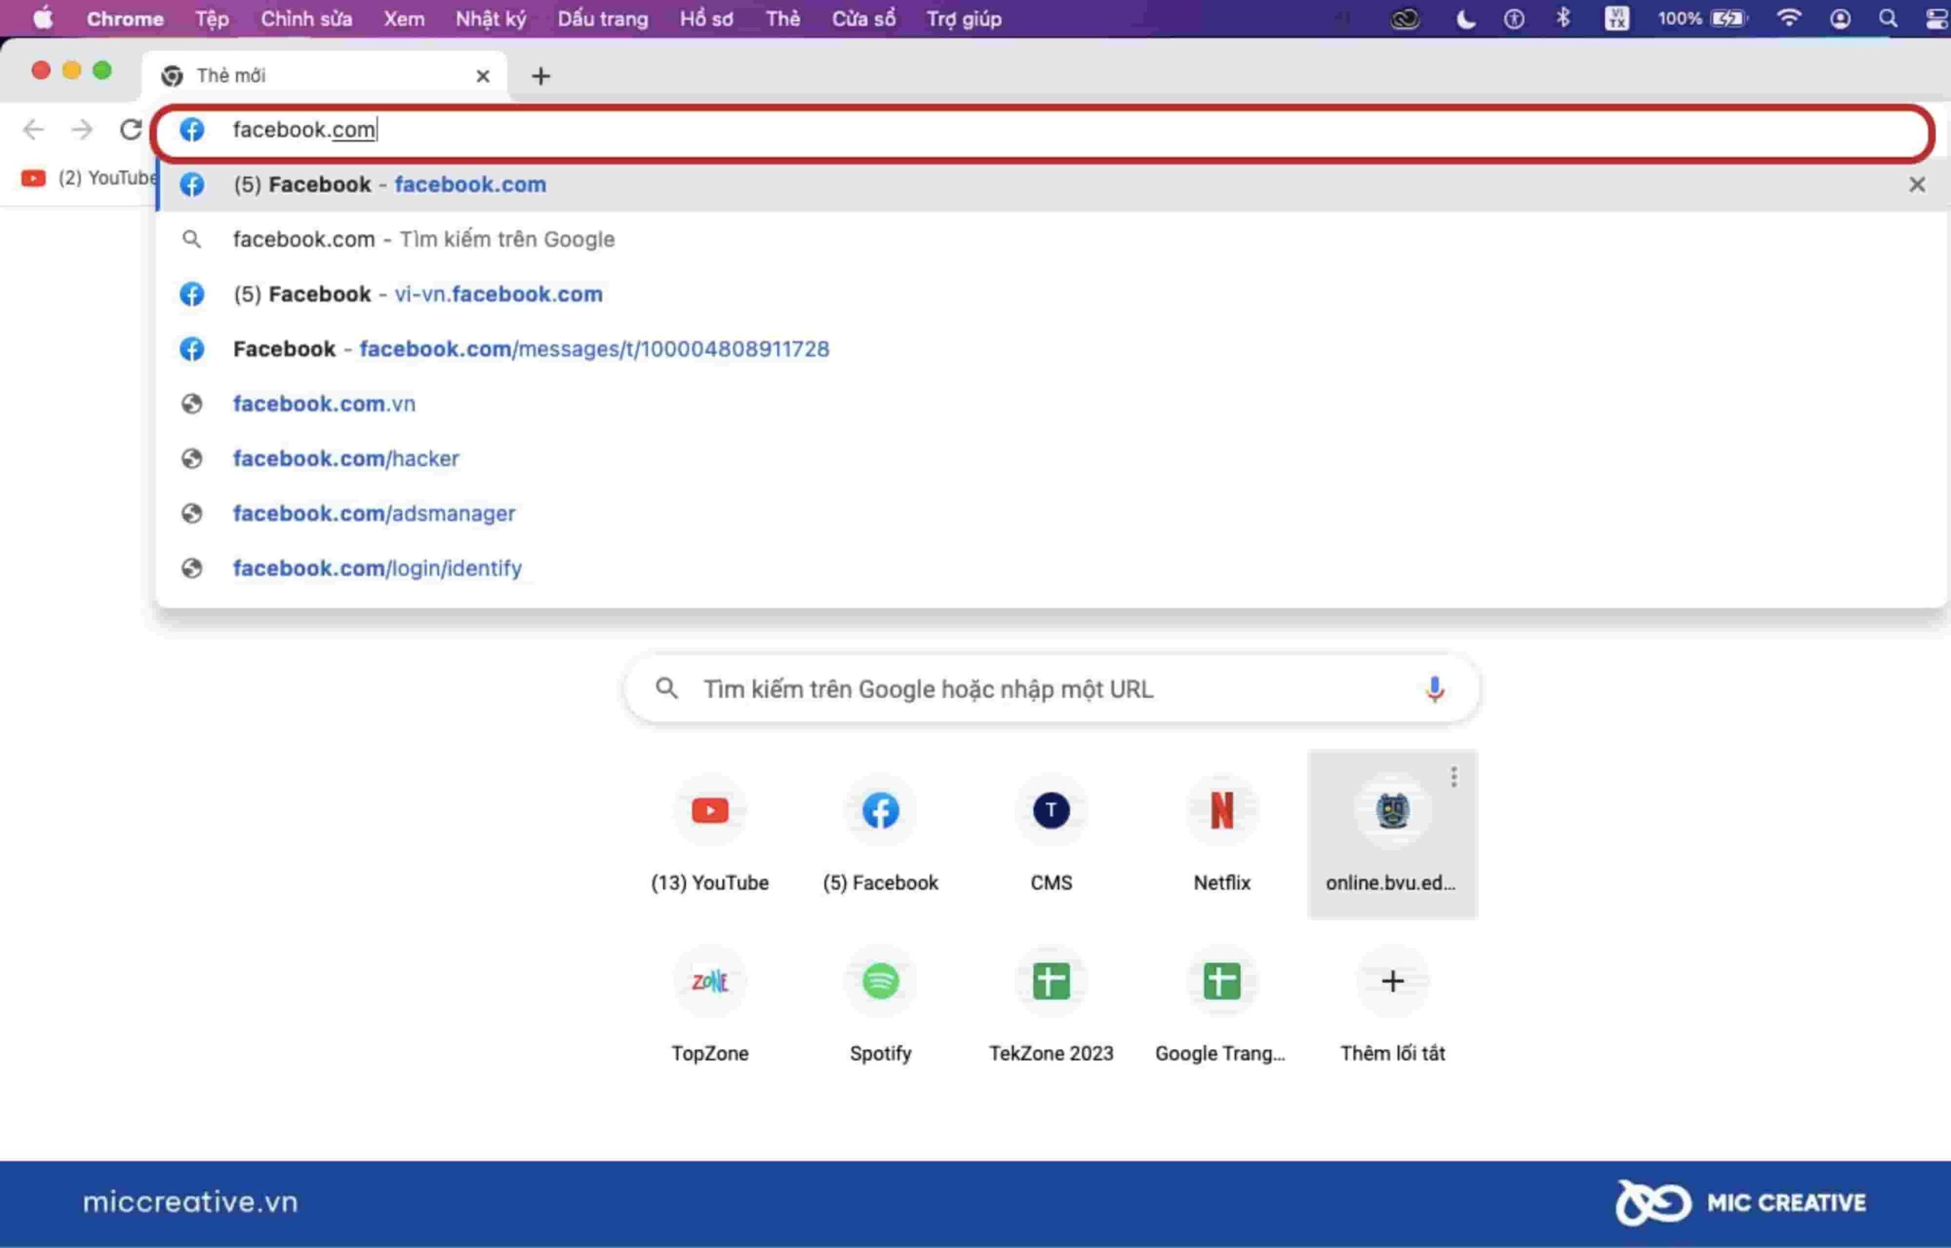The height and width of the screenshot is (1248, 1951).
Task: Open the online.bvu.ed... shortcut
Action: point(1392,834)
